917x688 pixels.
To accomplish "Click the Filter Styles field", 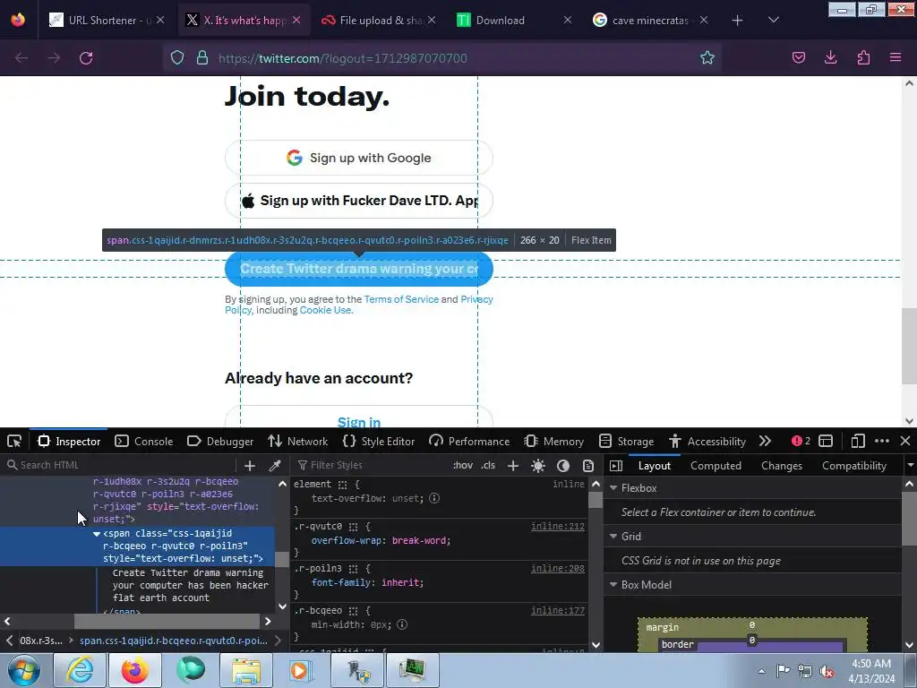I will [370, 465].
